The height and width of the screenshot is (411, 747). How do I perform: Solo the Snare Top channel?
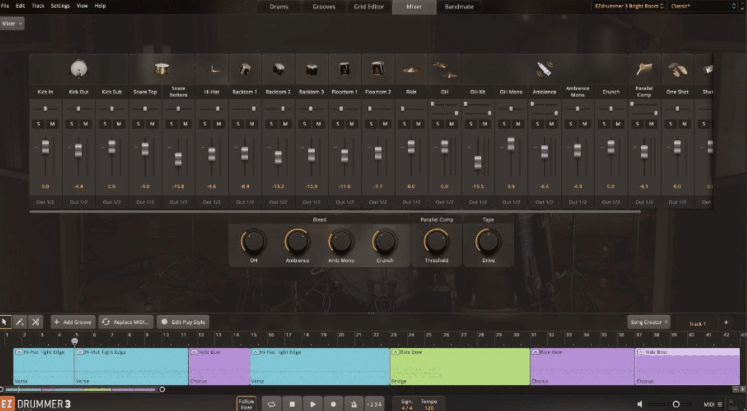coord(138,124)
